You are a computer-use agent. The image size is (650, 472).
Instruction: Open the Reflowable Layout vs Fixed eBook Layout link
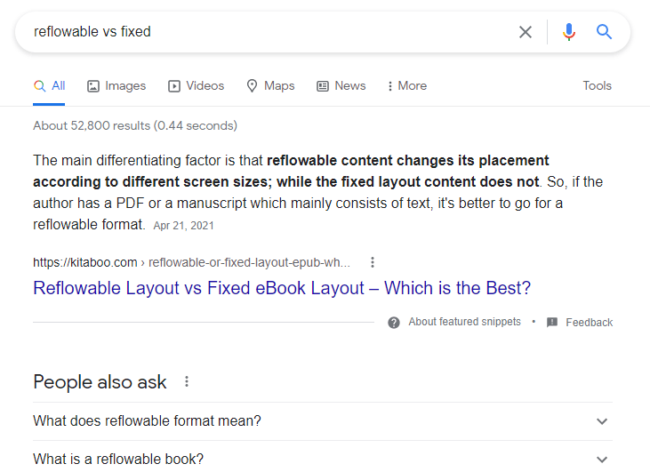tap(282, 288)
